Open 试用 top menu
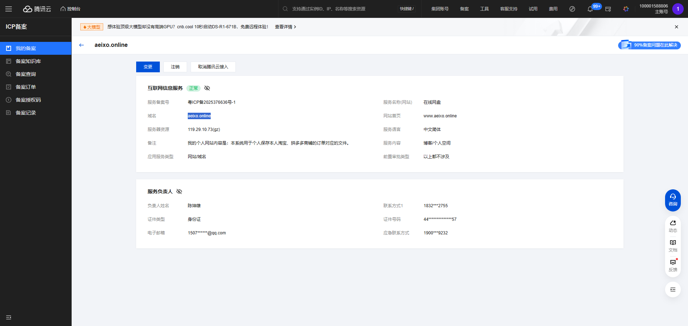The image size is (688, 326). (x=533, y=9)
